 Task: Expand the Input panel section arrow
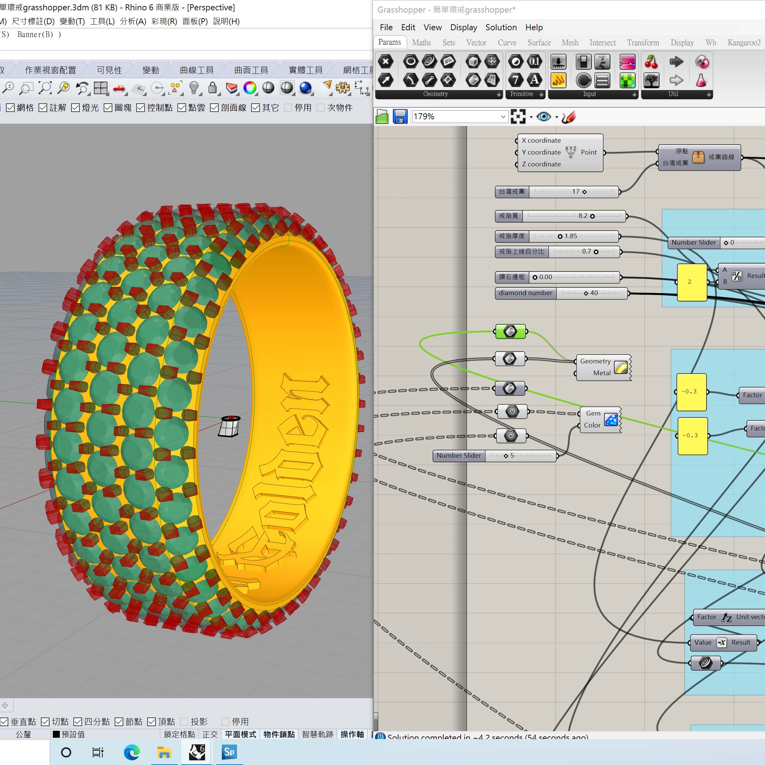[634, 94]
